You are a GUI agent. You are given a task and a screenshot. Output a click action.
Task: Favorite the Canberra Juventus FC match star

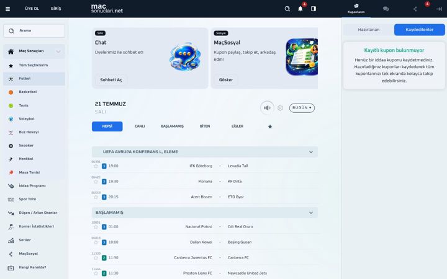(96, 258)
